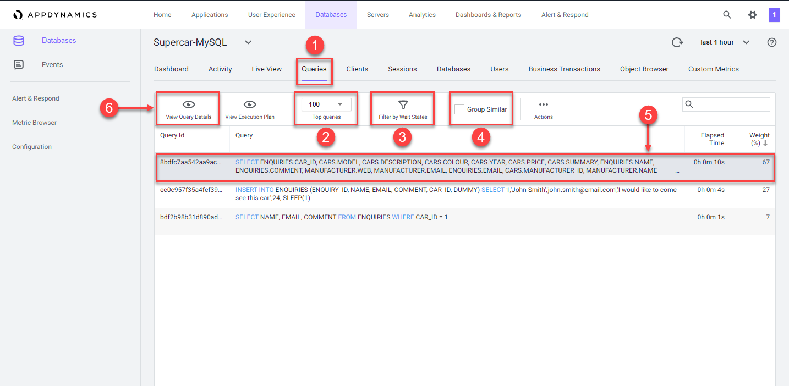Switch to the Clients tab
The image size is (789, 386).
tap(357, 69)
